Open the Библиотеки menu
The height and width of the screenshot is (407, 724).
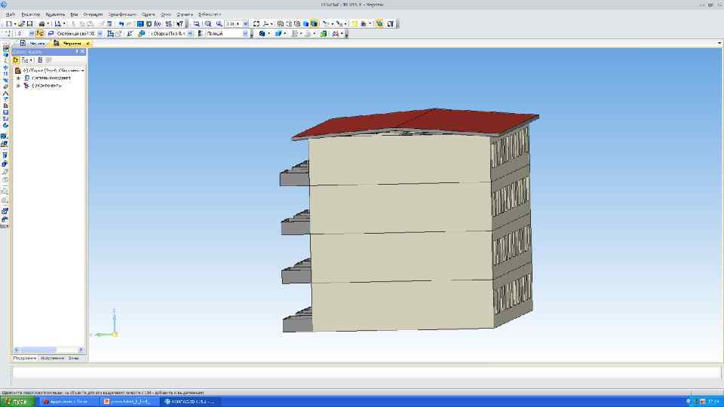tap(209, 14)
